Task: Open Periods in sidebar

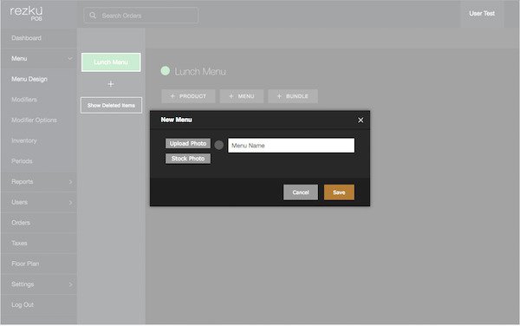Action: 39,161
